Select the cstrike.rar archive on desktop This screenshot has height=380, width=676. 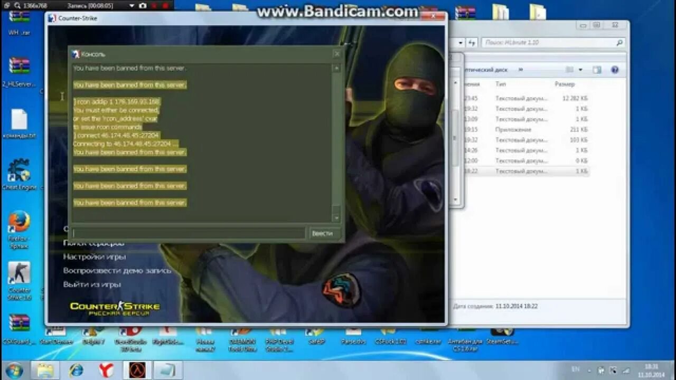[x=427, y=336]
